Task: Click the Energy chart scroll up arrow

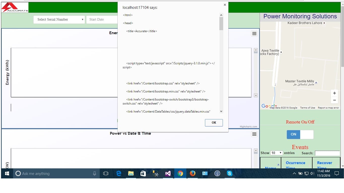Action: tap(256, 50)
